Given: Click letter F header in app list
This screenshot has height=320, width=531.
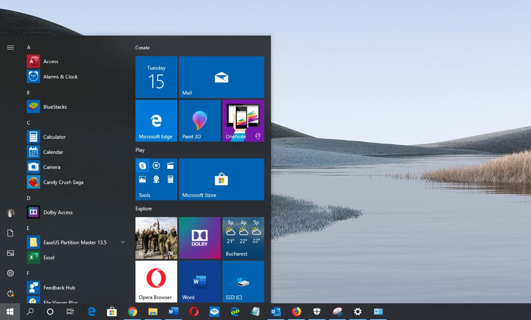Looking at the screenshot, I should (28, 273).
